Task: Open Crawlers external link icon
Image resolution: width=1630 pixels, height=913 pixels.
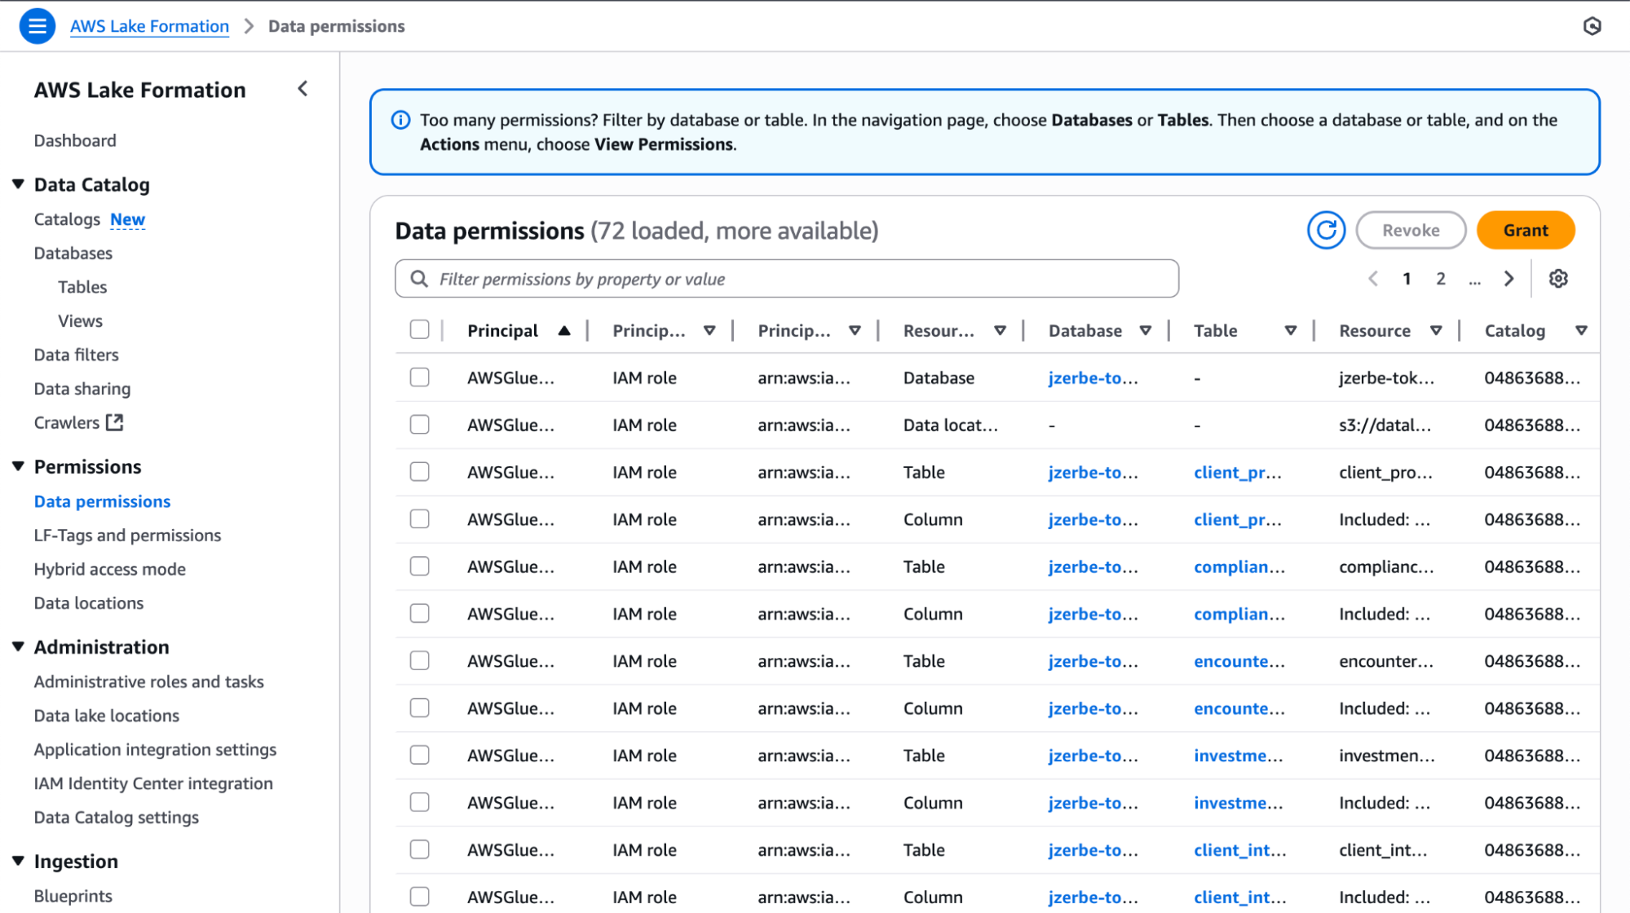Action: 115,422
